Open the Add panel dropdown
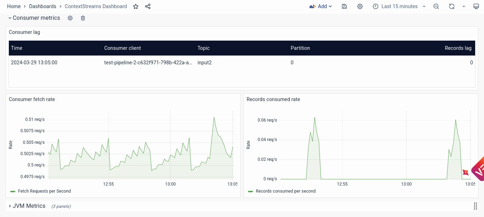Image resolution: width=484 pixels, height=217 pixels. coord(321,6)
